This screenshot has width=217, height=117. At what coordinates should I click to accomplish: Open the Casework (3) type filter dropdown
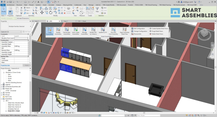[x=11, y=32]
